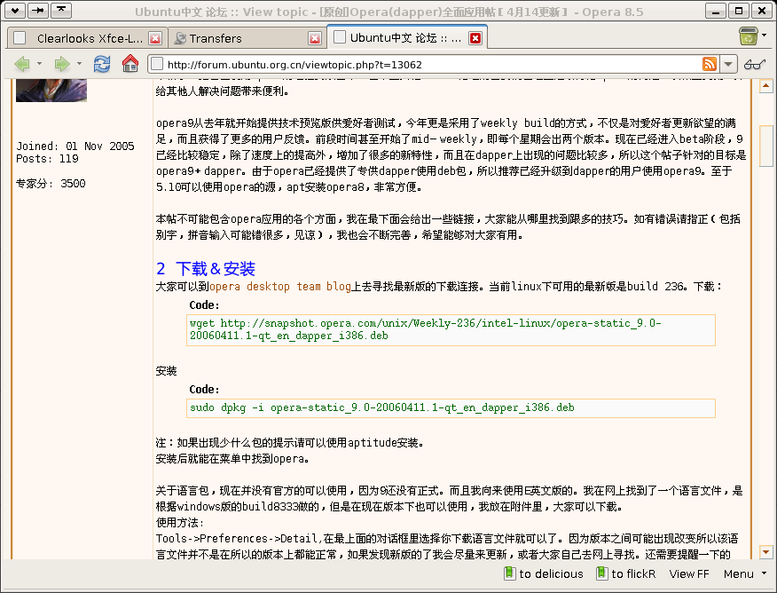Click the wget command code box
The width and height of the screenshot is (777, 593).
(x=451, y=329)
